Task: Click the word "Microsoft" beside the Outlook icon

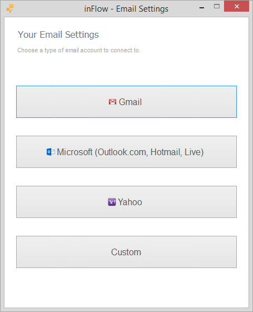Action: (x=75, y=152)
